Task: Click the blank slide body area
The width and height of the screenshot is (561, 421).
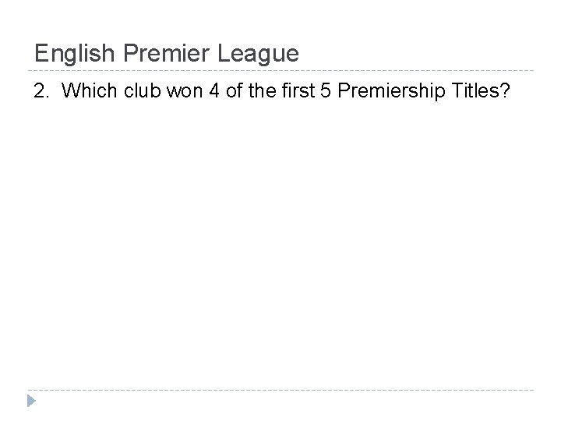Action: coord(280,243)
